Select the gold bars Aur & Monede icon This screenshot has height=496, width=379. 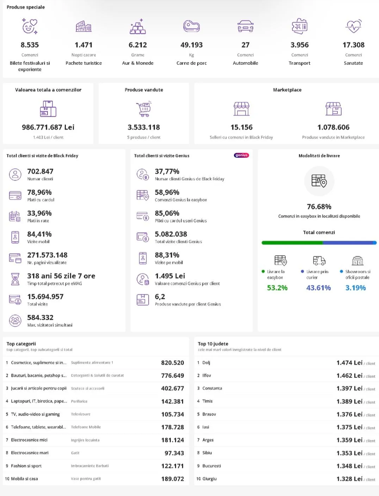(x=138, y=27)
